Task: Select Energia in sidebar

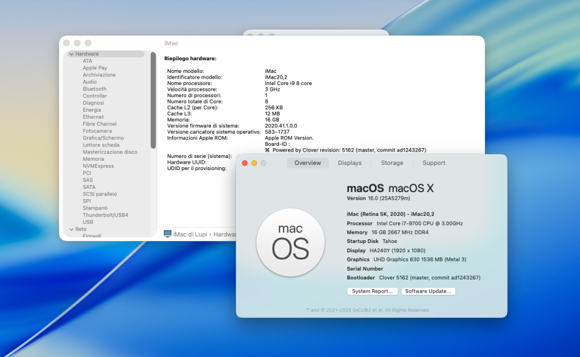Action: point(92,110)
